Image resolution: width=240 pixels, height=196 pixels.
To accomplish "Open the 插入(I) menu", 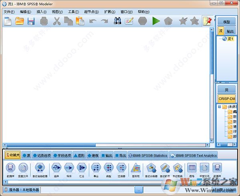I will pyautogui.click(x=42, y=12).
